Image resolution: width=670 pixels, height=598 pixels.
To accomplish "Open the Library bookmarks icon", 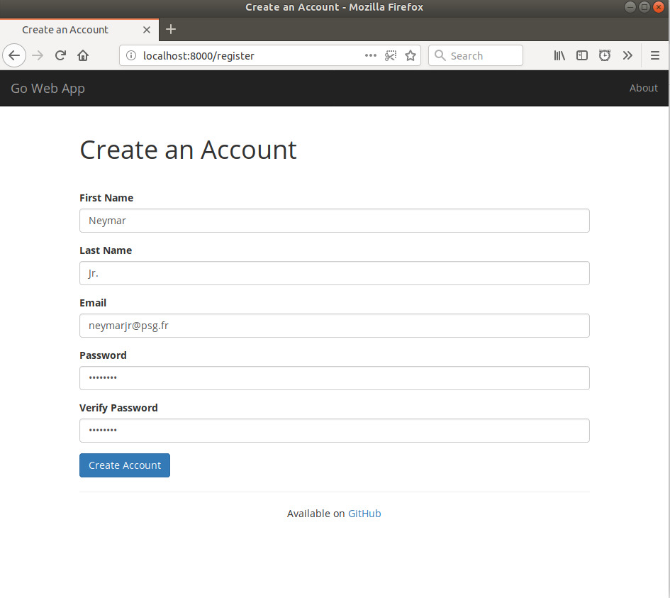I will coord(559,55).
